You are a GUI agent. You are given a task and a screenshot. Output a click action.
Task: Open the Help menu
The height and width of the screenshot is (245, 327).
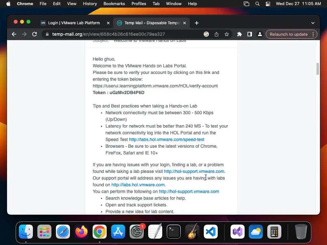[x=192, y=4]
